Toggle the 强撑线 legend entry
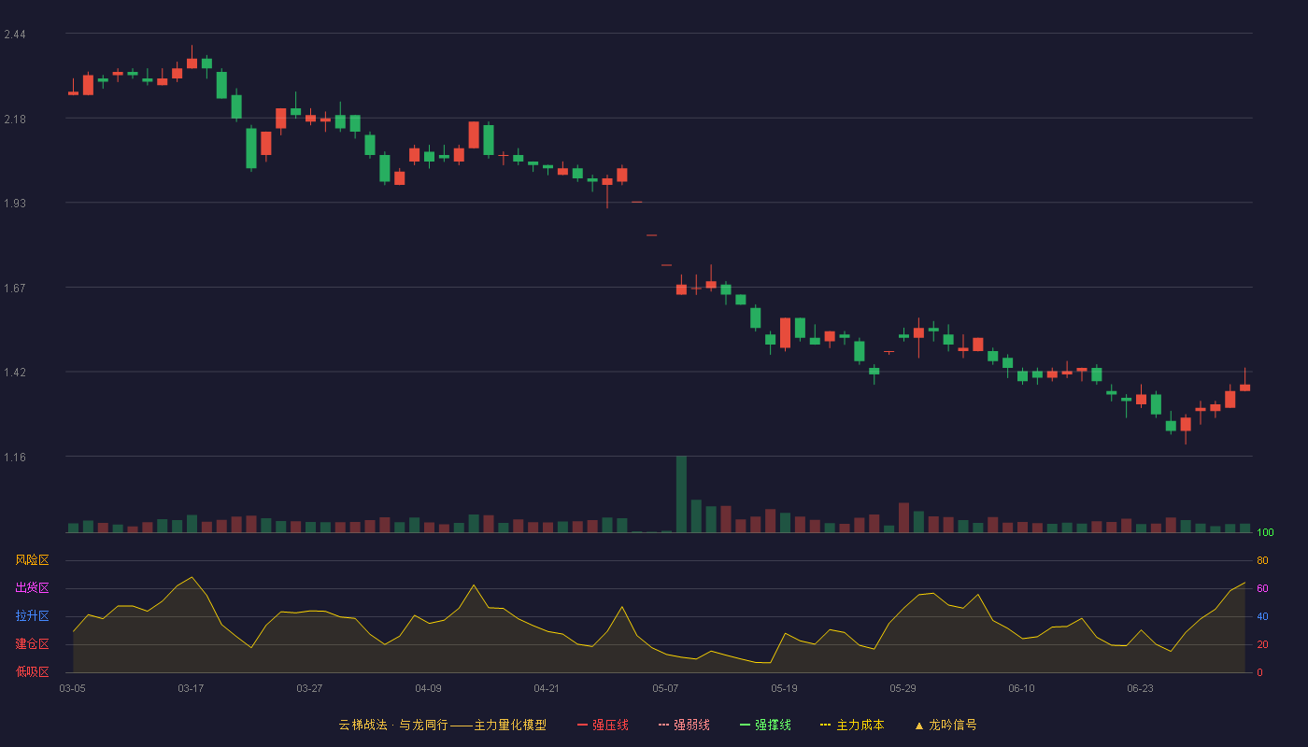 [x=765, y=725]
